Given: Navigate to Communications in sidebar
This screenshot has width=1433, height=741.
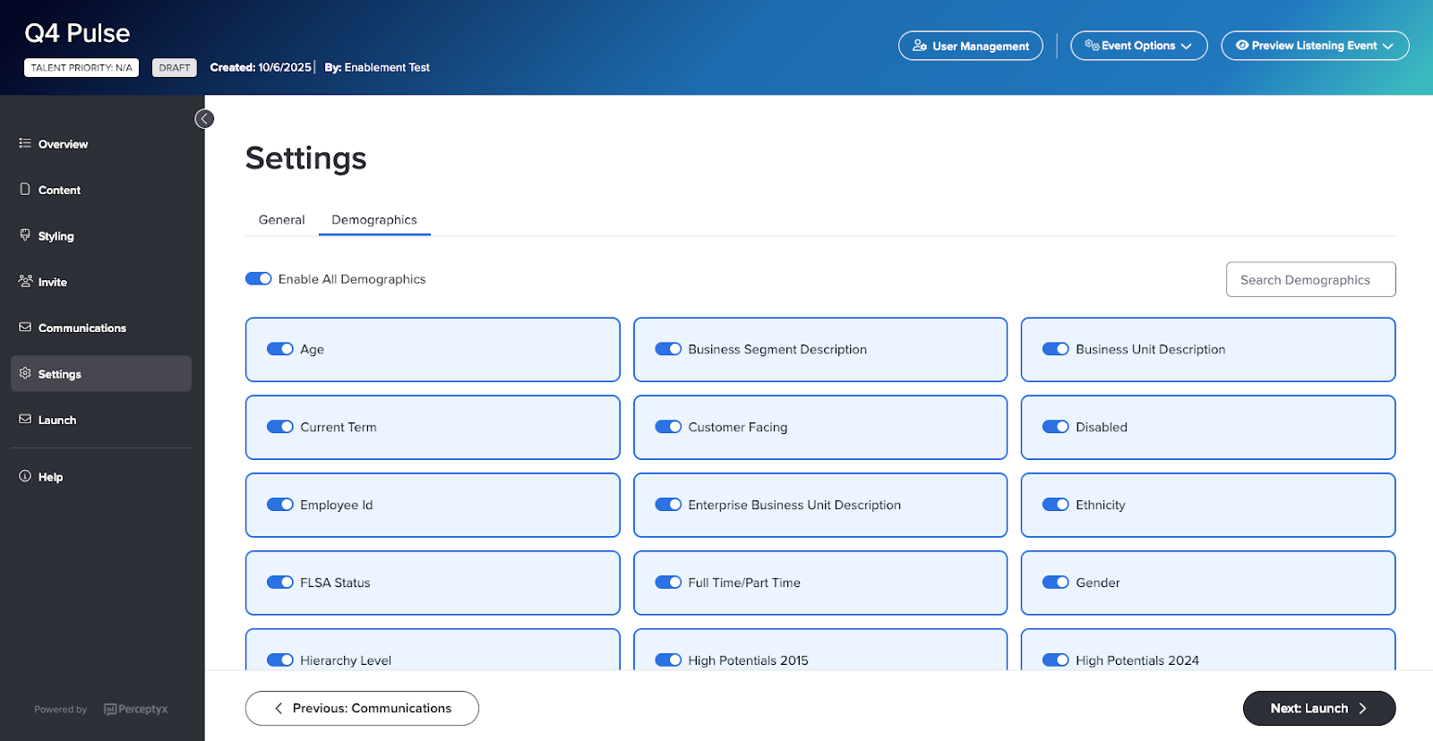Looking at the screenshot, I should tap(101, 328).
